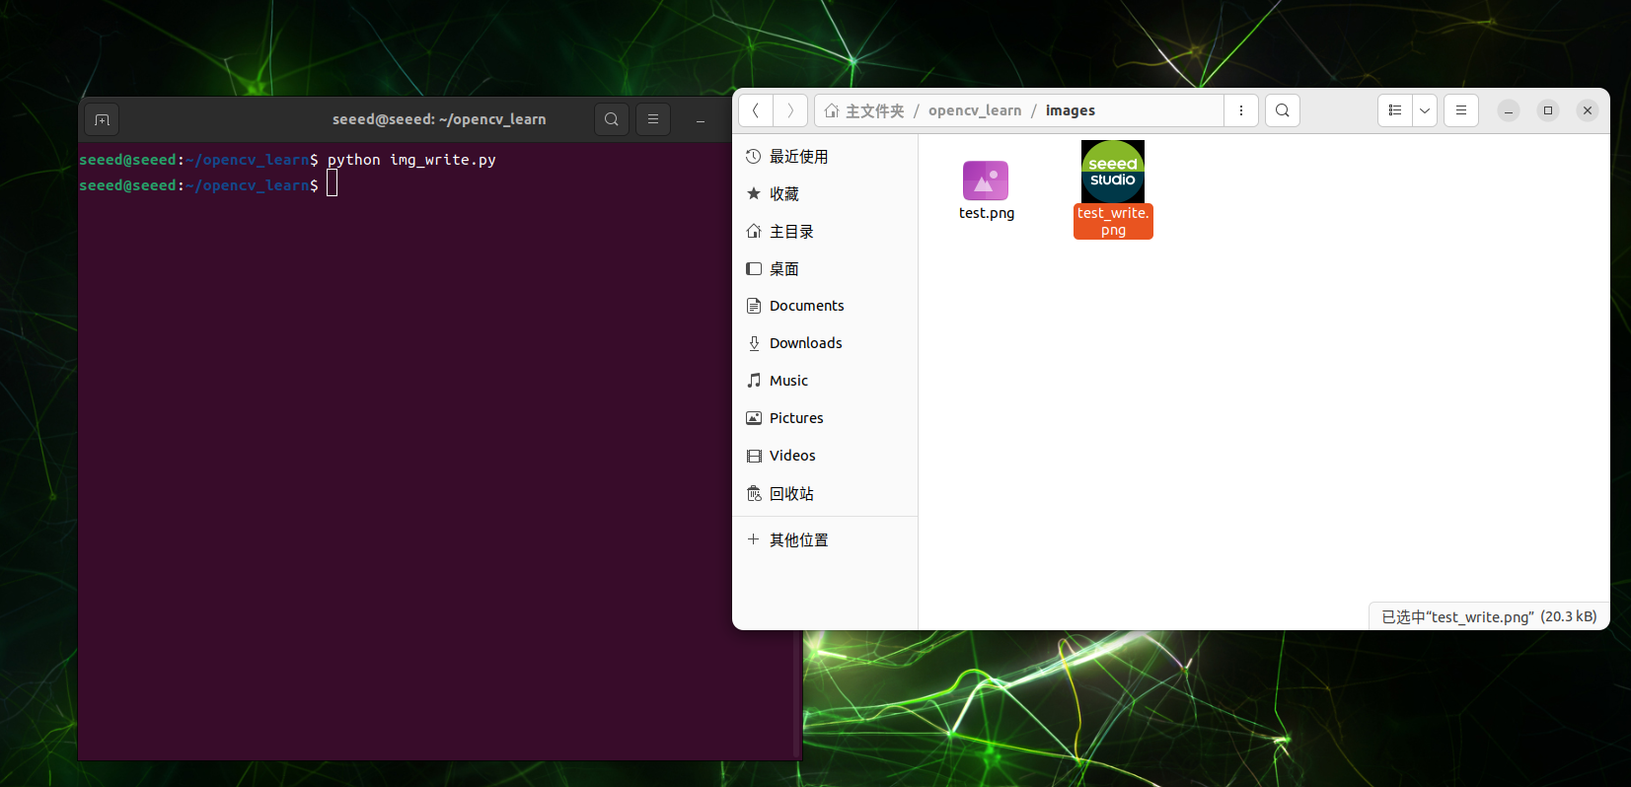1631x787 pixels.
Task: Click the selection status text for test_write.png
Action: click(1489, 617)
